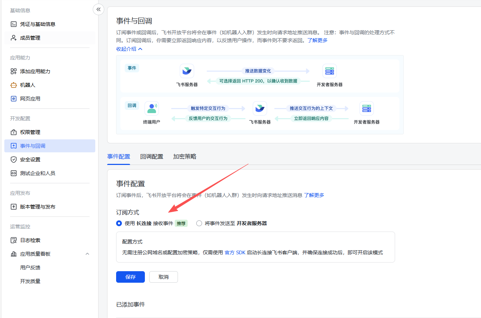Click the 版本管理与发布 upload icon

pyautogui.click(x=14, y=207)
